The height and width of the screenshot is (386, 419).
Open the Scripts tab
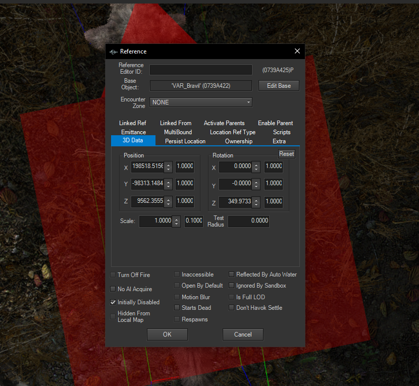[x=282, y=132]
